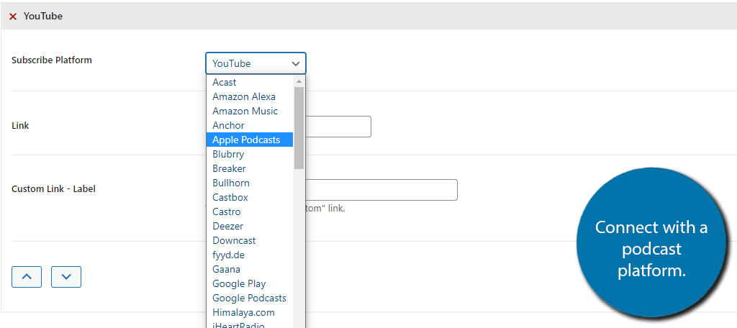Pick Google Podcasts in the dropdown
737x328 pixels.
click(x=250, y=298)
